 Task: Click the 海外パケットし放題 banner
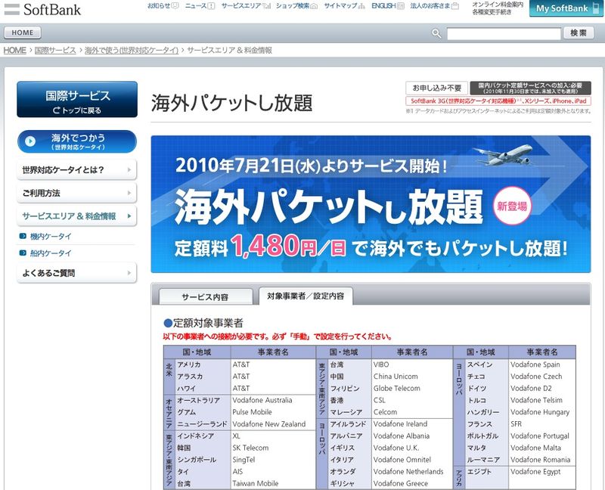[x=371, y=204]
